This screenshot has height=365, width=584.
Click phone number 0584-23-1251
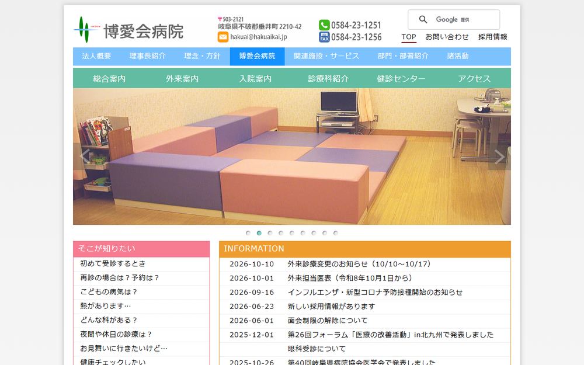tap(356, 25)
